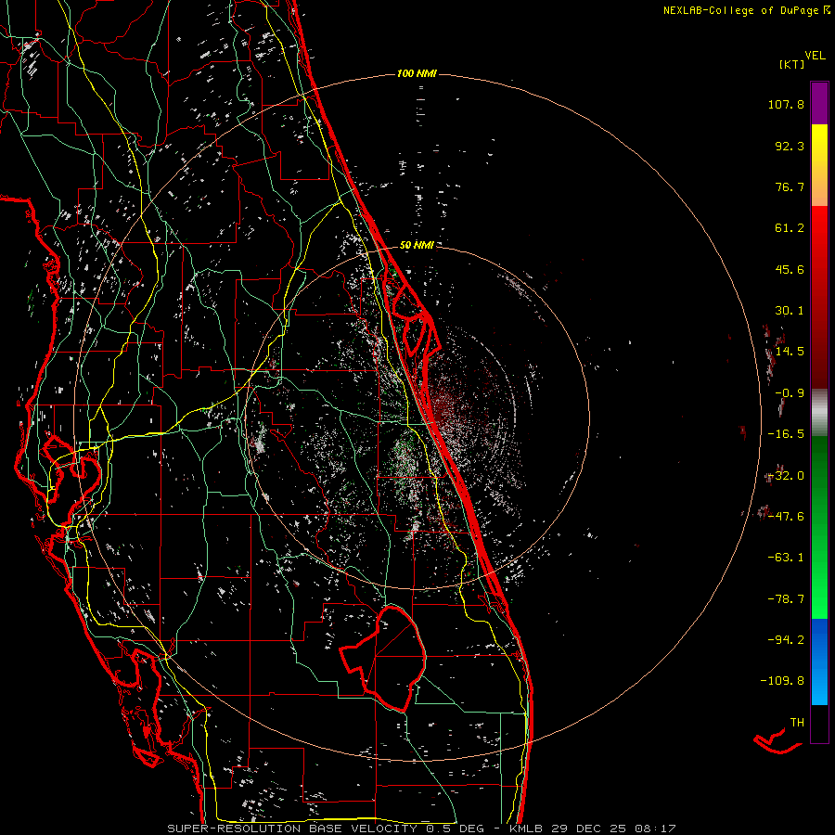Pick the gray near-zero segment of the color bar
This screenshot has width=835, height=835.
point(819,413)
